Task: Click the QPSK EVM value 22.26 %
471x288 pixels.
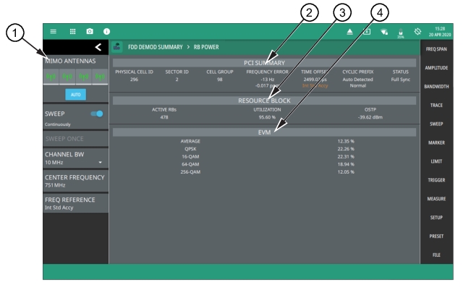Action: click(346, 149)
